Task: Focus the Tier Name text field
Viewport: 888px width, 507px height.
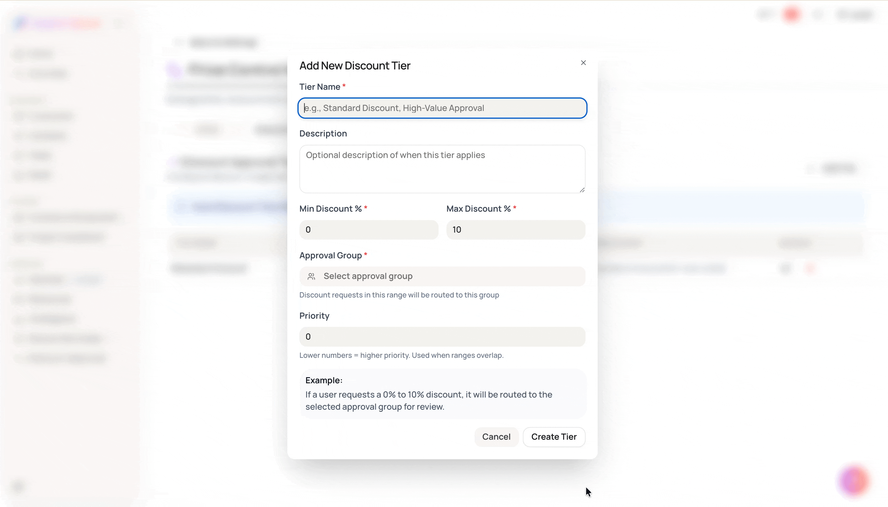Action: pos(442,108)
